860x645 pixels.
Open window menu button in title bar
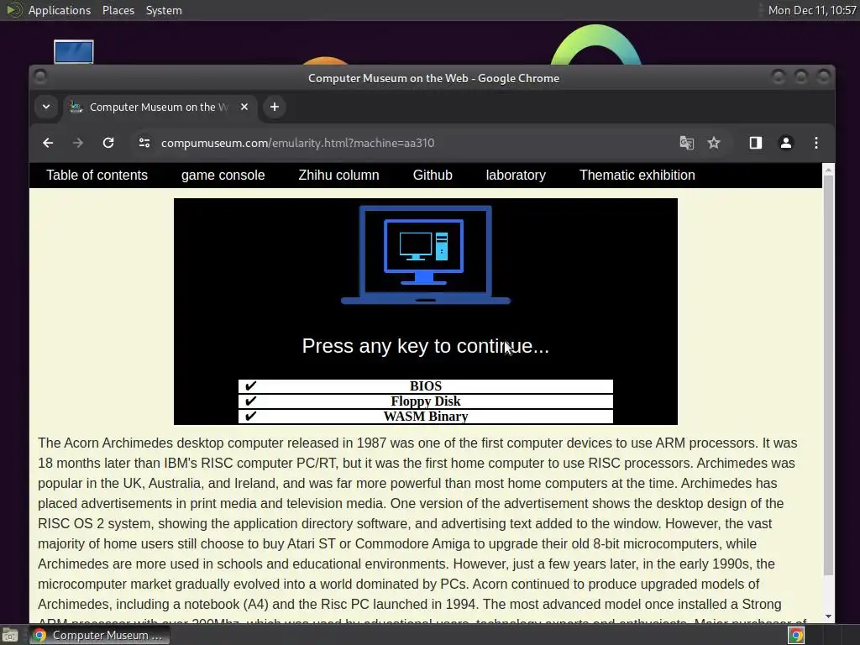[40, 76]
